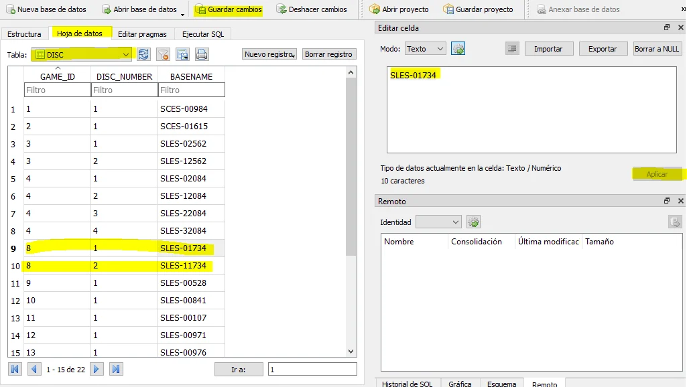Click the save table view icon
687x387 pixels.
coord(182,54)
